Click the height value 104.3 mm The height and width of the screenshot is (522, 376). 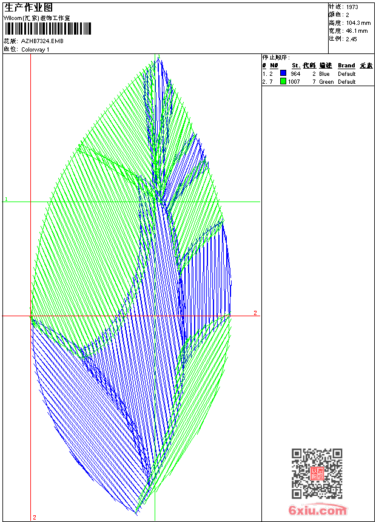pyautogui.click(x=358, y=22)
